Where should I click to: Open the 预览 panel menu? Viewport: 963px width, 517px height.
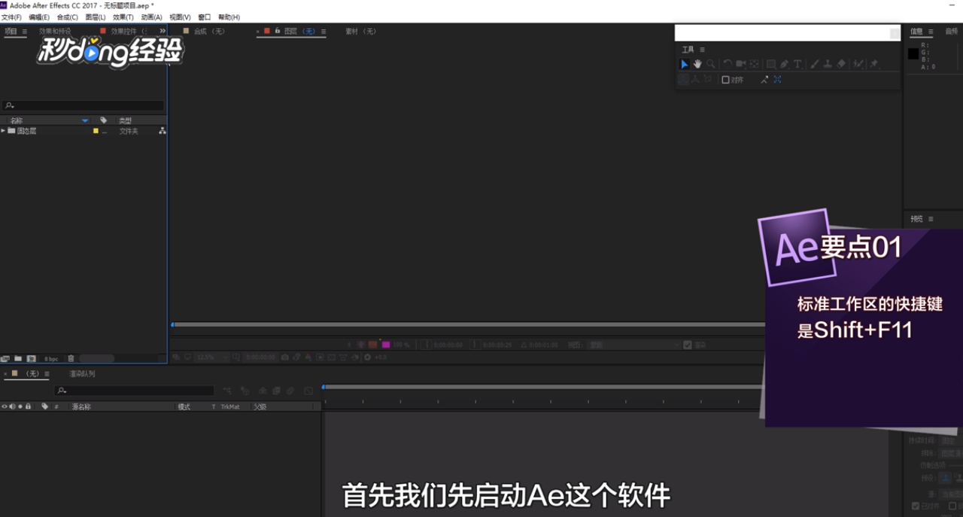pyautogui.click(x=931, y=219)
